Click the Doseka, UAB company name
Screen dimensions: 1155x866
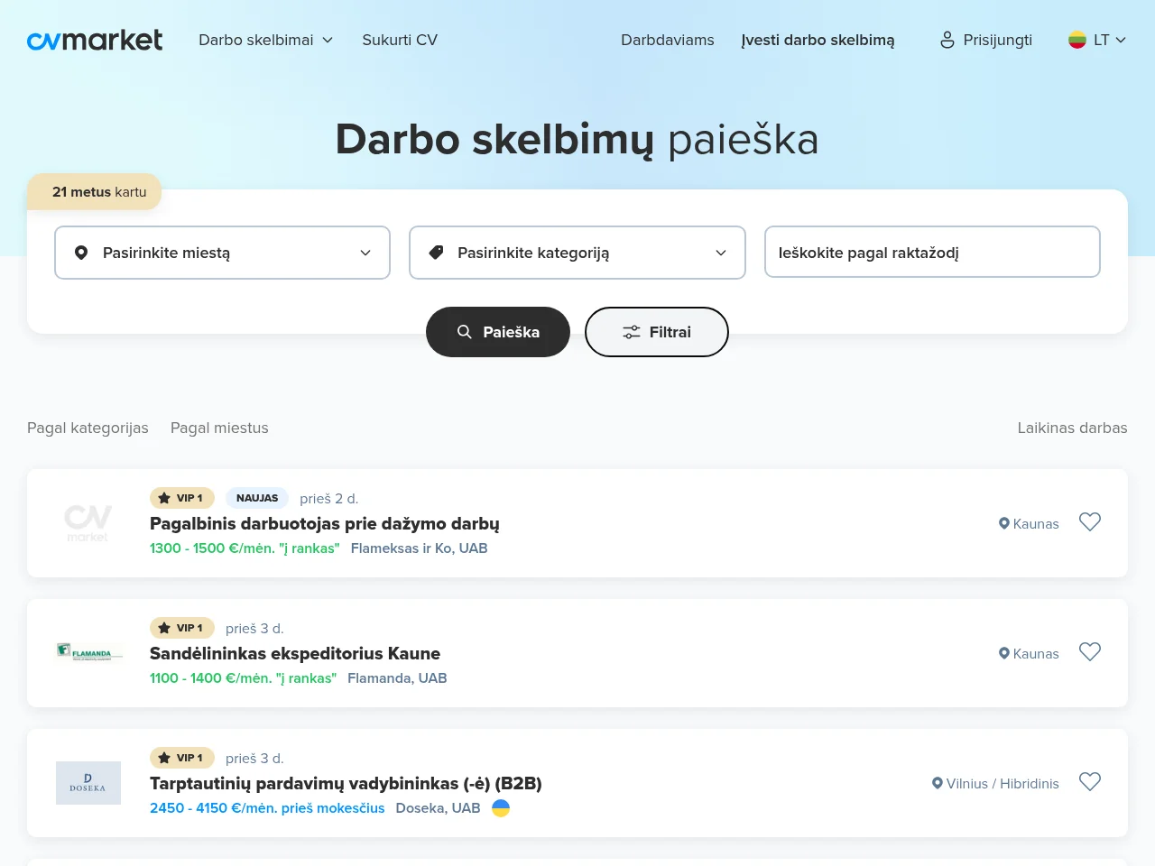(x=438, y=808)
